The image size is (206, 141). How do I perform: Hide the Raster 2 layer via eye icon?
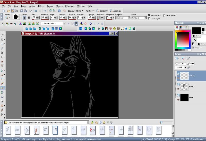click(x=178, y=89)
